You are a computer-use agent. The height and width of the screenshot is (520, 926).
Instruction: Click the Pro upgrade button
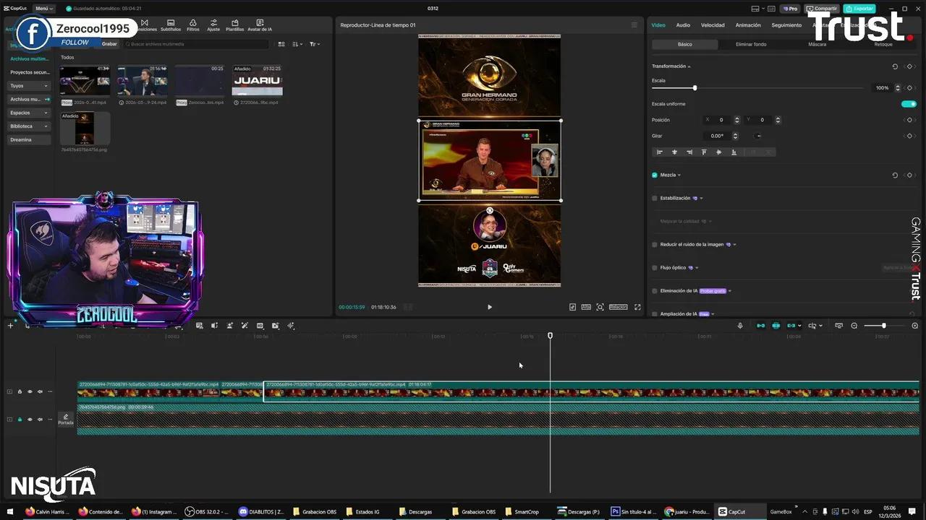tap(790, 9)
